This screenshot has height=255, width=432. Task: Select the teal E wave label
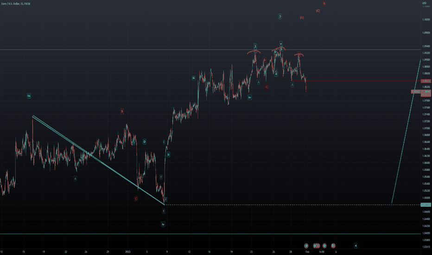click(164, 211)
